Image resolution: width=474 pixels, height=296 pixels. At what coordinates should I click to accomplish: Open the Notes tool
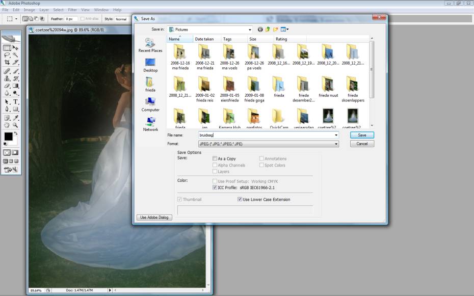pyautogui.click(x=7, y=118)
